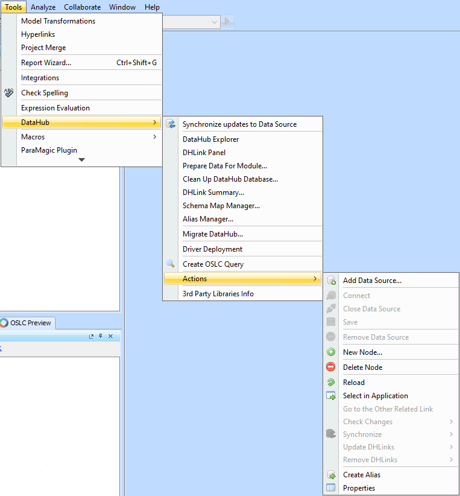460x496 pixels.
Task: Open Schema Map Manager
Action: tap(243, 206)
